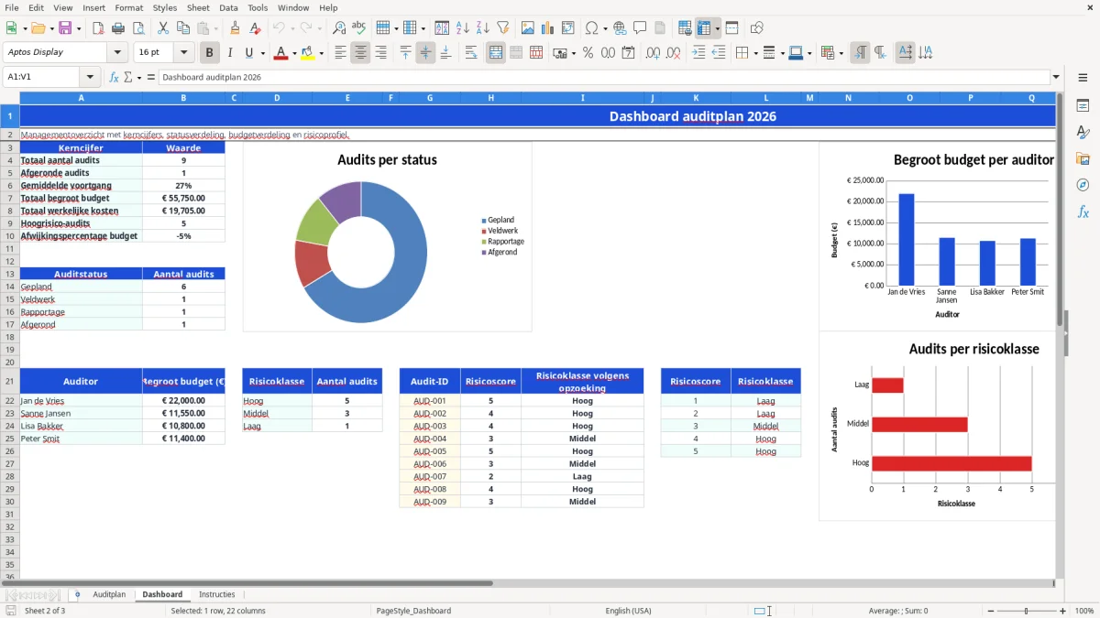Click the Insert Hyperlink icon
Image resolution: width=1100 pixels, height=618 pixels.
pyautogui.click(x=620, y=28)
